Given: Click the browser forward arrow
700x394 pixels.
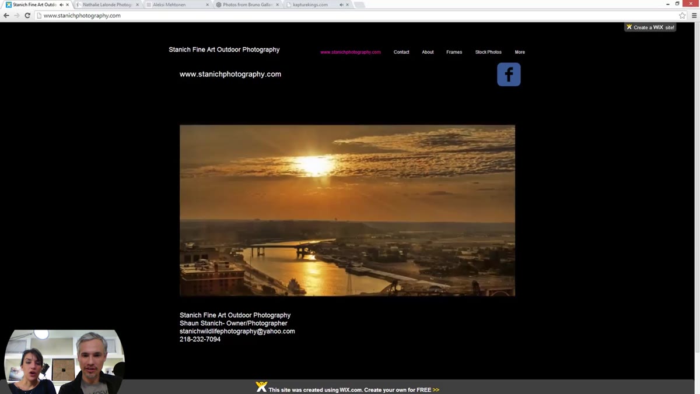Looking at the screenshot, I should pyautogui.click(x=16, y=16).
